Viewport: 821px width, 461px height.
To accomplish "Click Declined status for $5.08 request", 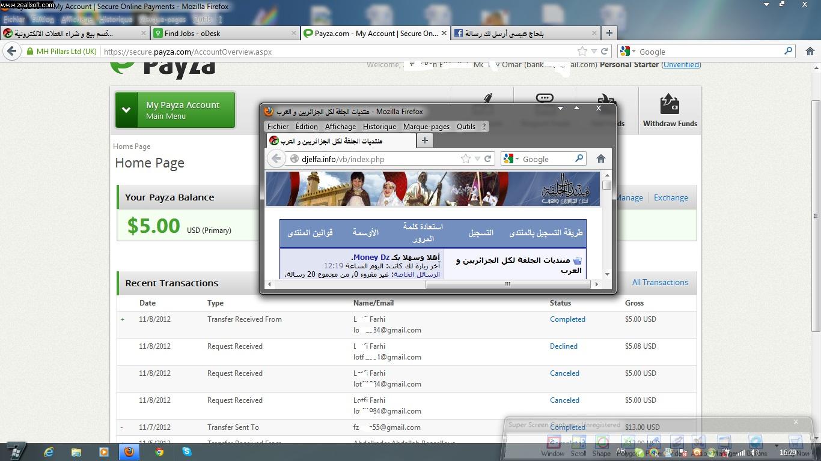I will pos(564,346).
